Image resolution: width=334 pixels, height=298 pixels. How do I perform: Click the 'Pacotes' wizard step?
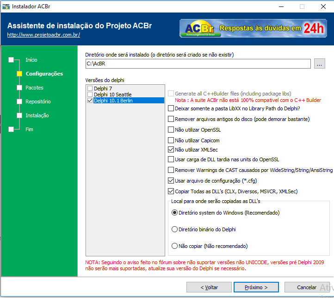pyautogui.click(x=34, y=88)
